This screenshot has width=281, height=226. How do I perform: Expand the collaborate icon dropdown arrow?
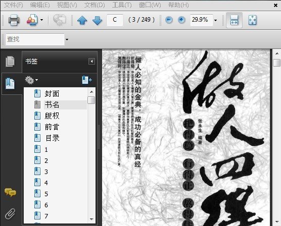(x=41, y=20)
